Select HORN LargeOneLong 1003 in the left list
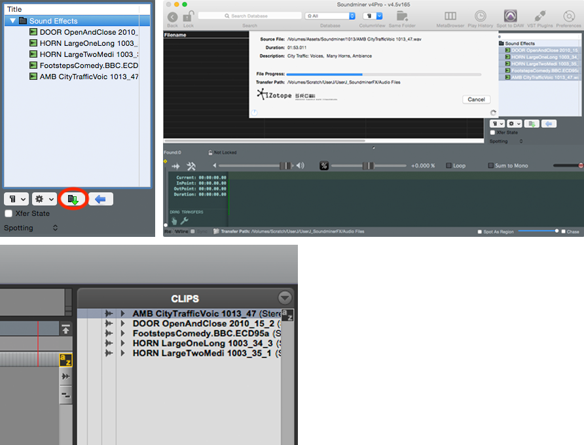The height and width of the screenshot is (445, 584). coord(84,43)
